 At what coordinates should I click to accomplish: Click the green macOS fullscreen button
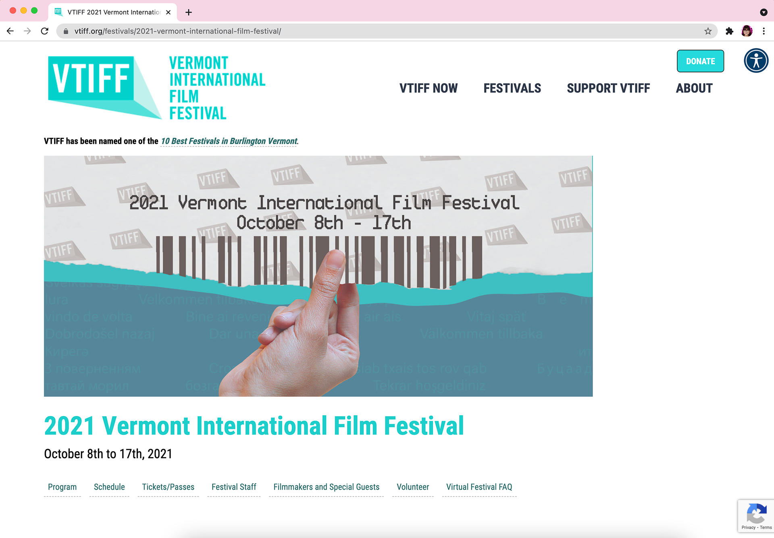tap(34, 11)
